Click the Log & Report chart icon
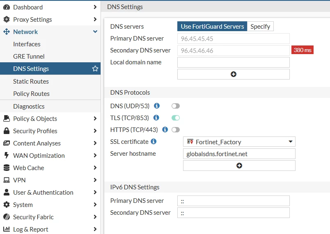 [x=7, y=229]
